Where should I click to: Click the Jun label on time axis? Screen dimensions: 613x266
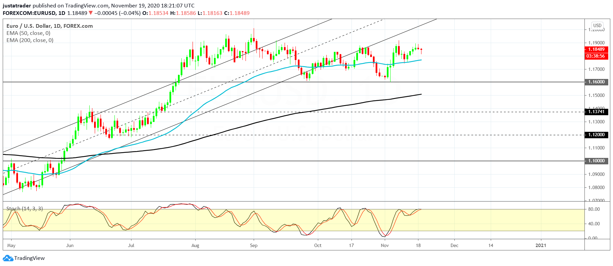tap(70, 245)
